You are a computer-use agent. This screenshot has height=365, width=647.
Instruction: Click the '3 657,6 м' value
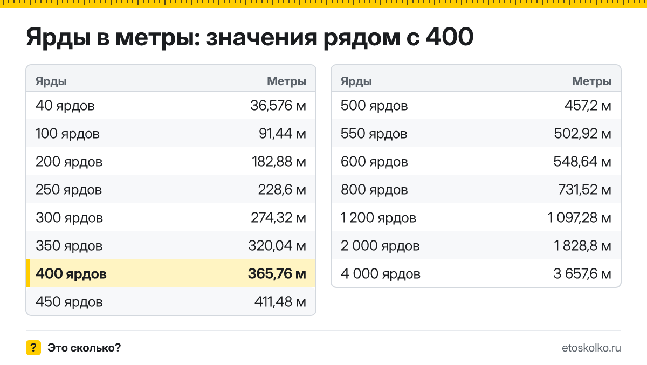click(582, 274)
